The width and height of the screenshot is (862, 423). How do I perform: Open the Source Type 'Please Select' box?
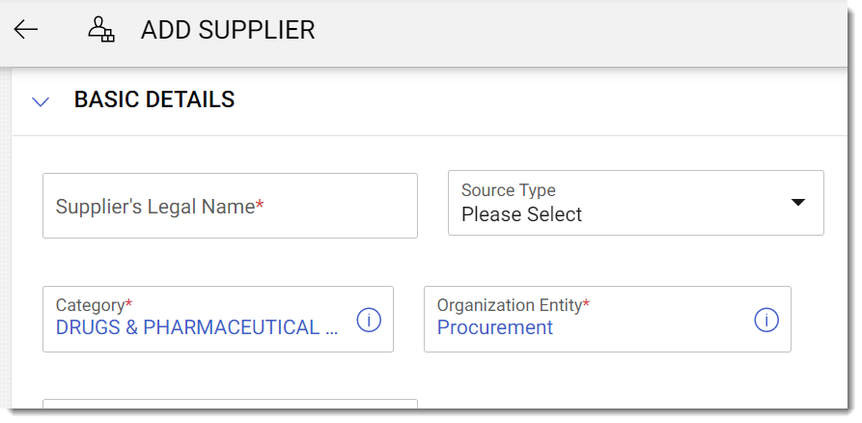click(x=635, y=203)
